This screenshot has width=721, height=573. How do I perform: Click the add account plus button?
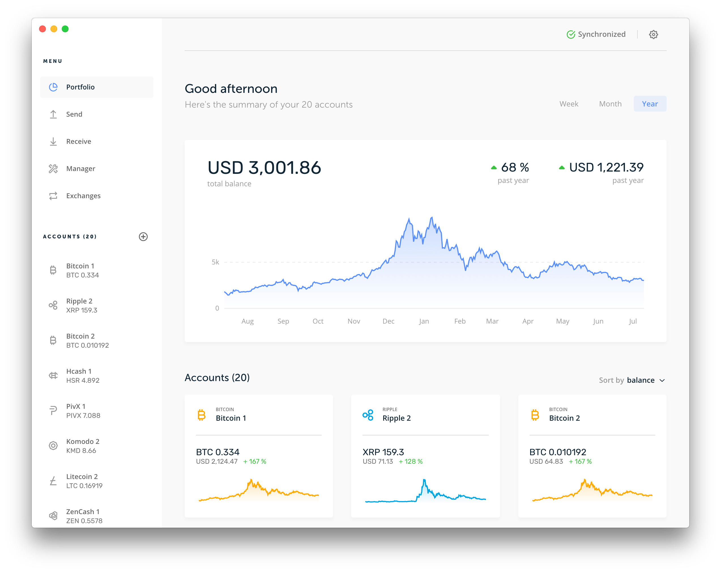click(144, 237)
